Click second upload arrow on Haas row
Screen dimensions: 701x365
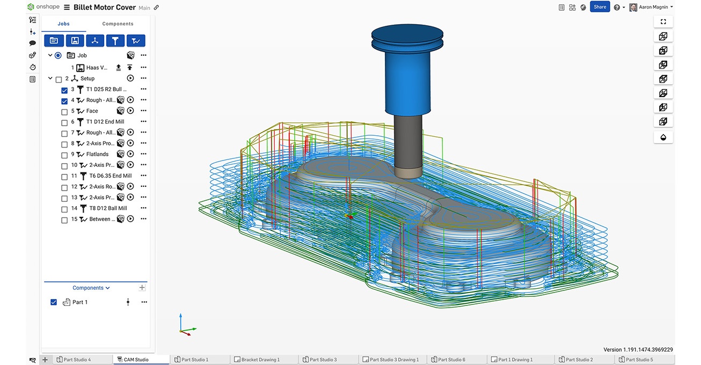(x=130, y=68)
